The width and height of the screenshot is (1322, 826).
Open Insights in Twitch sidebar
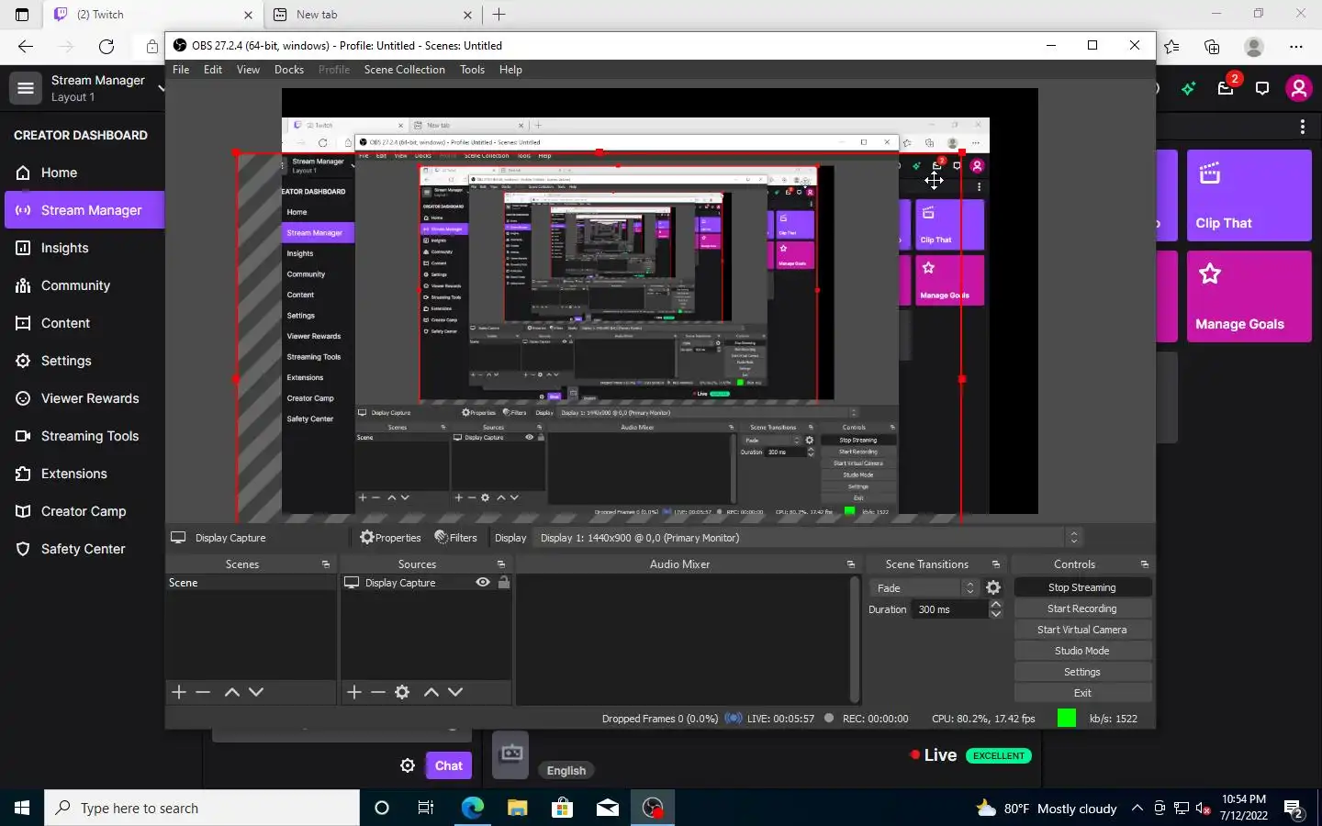coord(64,248)
